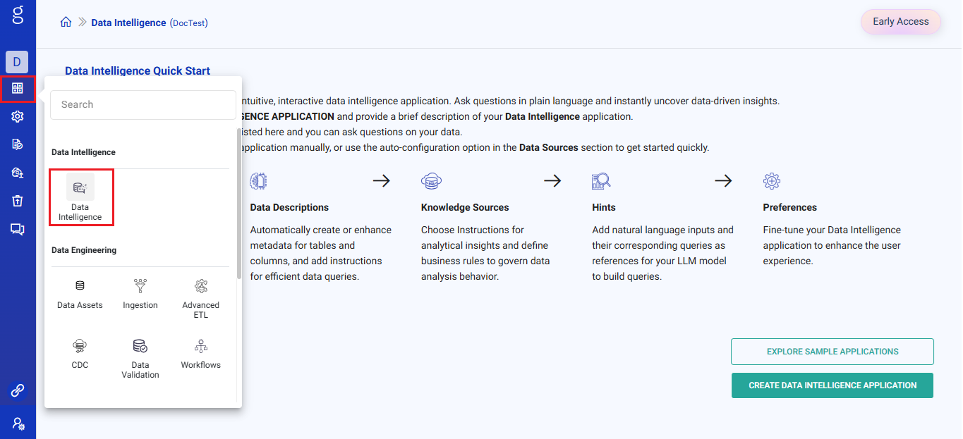Viewport: 963px width, 439px height.
Task: Click the D workspace avatar
Action: (18, 62)
